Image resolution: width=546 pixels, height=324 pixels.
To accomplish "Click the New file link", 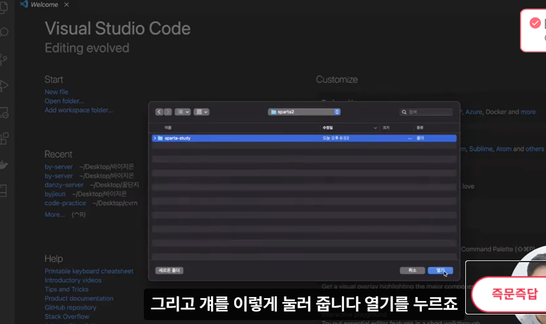I will coord(56,92).
